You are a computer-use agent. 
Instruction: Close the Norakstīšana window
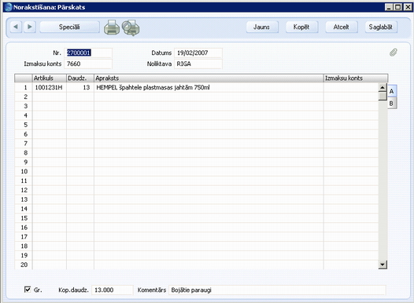[408, 7]
